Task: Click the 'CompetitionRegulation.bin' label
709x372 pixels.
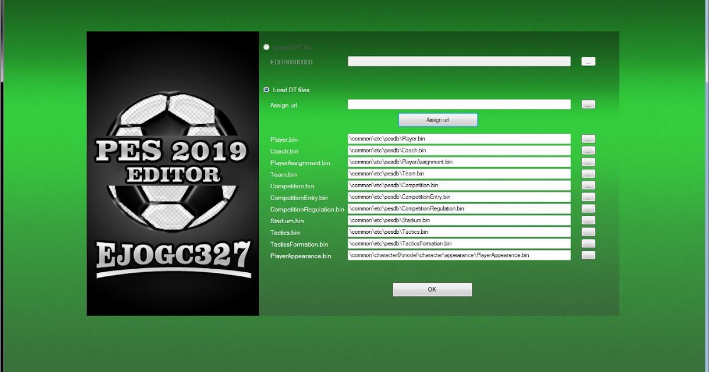Action: pyautogui.click(x=307, y=210)
